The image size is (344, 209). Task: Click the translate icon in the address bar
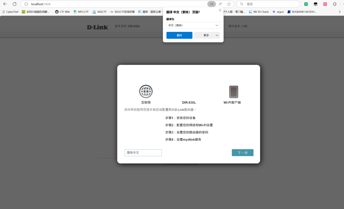211,4
